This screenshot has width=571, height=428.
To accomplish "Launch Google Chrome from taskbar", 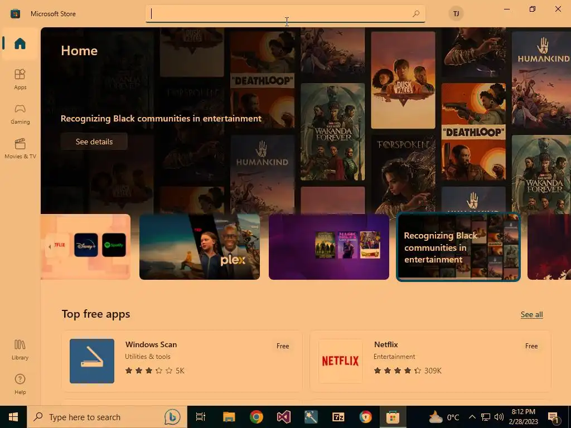I will pos(257,417).
